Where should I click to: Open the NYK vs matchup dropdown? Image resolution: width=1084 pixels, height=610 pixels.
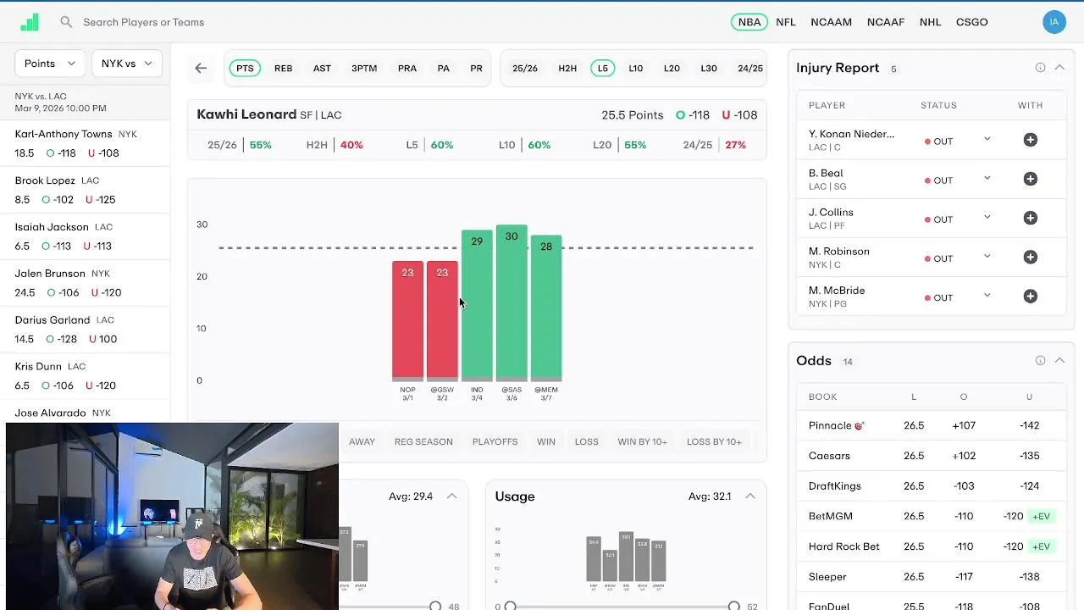coord(126,64)
